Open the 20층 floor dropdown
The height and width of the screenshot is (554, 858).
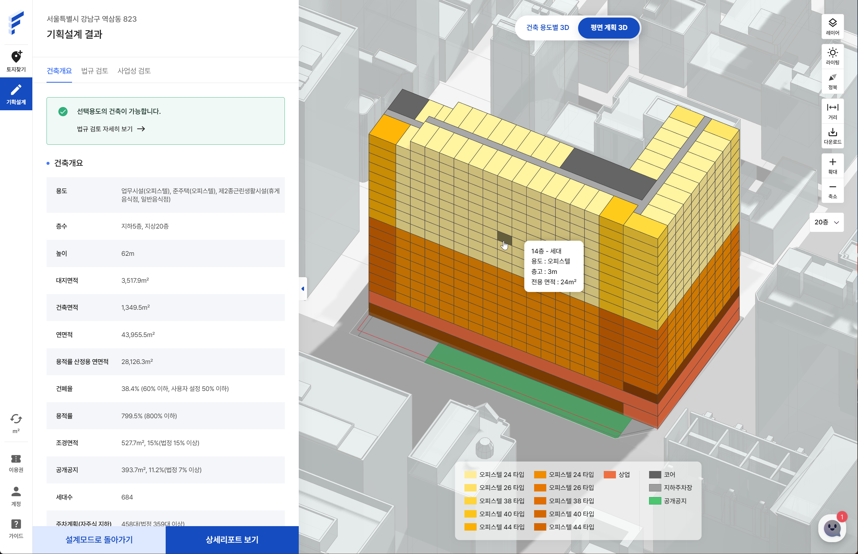826,222
